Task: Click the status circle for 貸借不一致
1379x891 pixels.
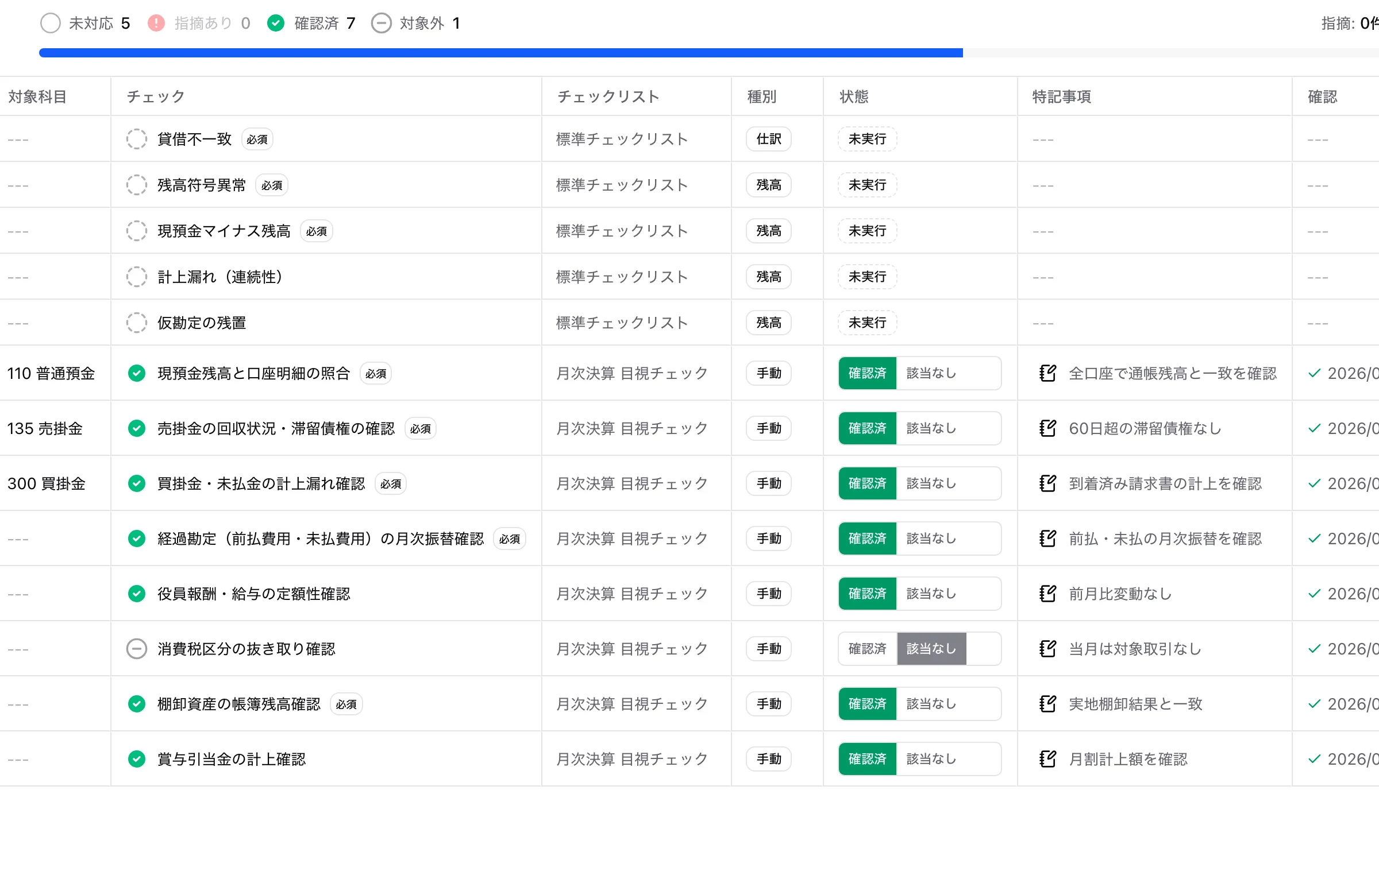Action: coord(137,139)
